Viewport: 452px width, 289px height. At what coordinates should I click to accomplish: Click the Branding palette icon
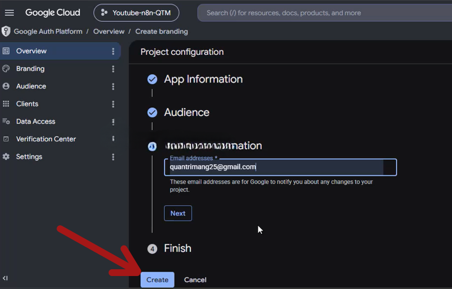click(6, 68)
